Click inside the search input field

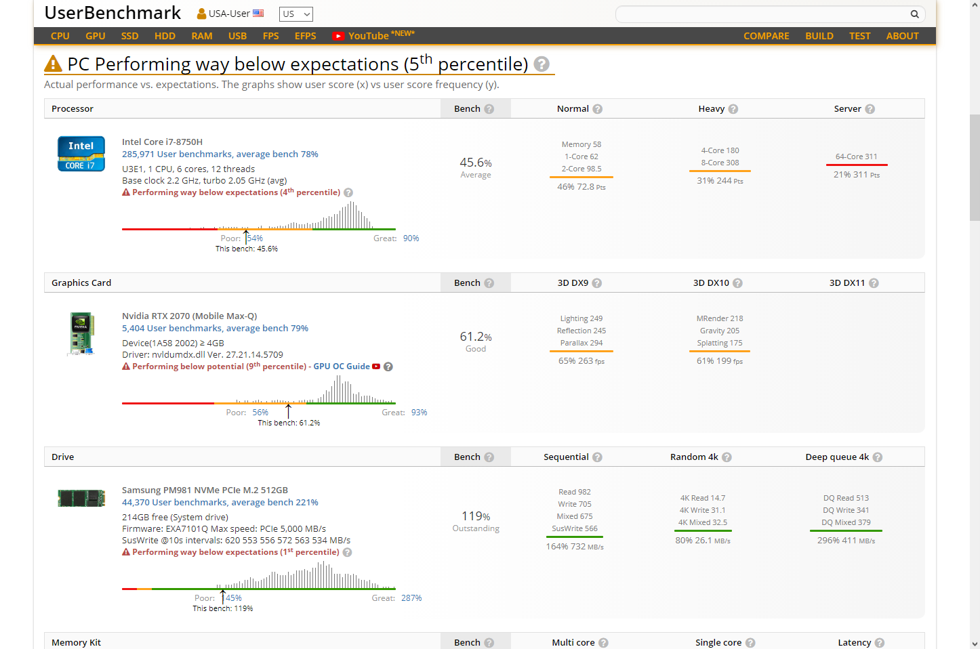(x=762, y=14)
